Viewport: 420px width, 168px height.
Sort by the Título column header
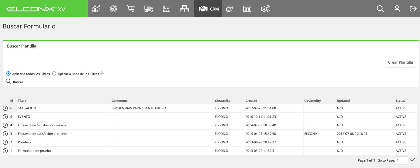coord(22,101)
